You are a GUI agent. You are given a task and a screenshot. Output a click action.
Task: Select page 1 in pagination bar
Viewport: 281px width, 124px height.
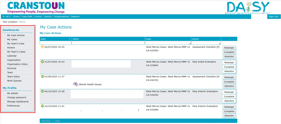53,121
